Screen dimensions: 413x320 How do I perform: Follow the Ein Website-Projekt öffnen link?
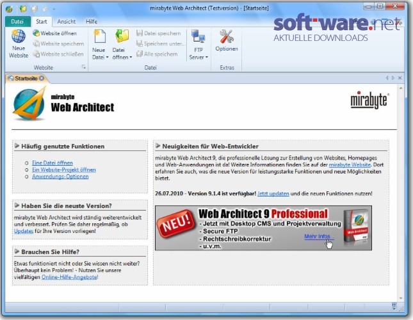(x=64, y=170)
